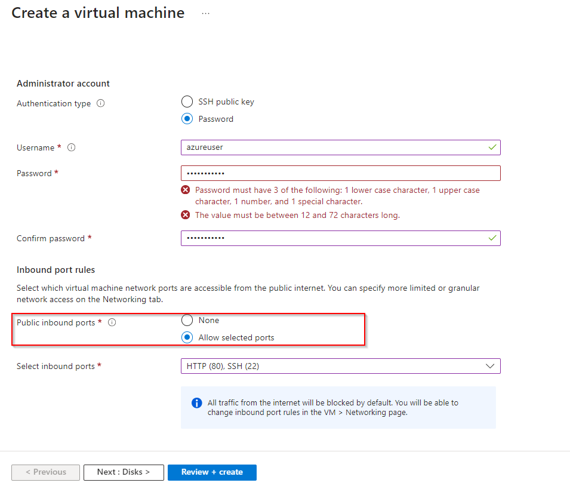The image size is (570, 495).
Task: Click into the Confirm password field
Action: (334, 238)
